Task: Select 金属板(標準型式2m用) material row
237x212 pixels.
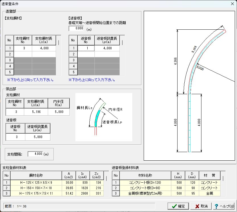Action: point(145,194)
